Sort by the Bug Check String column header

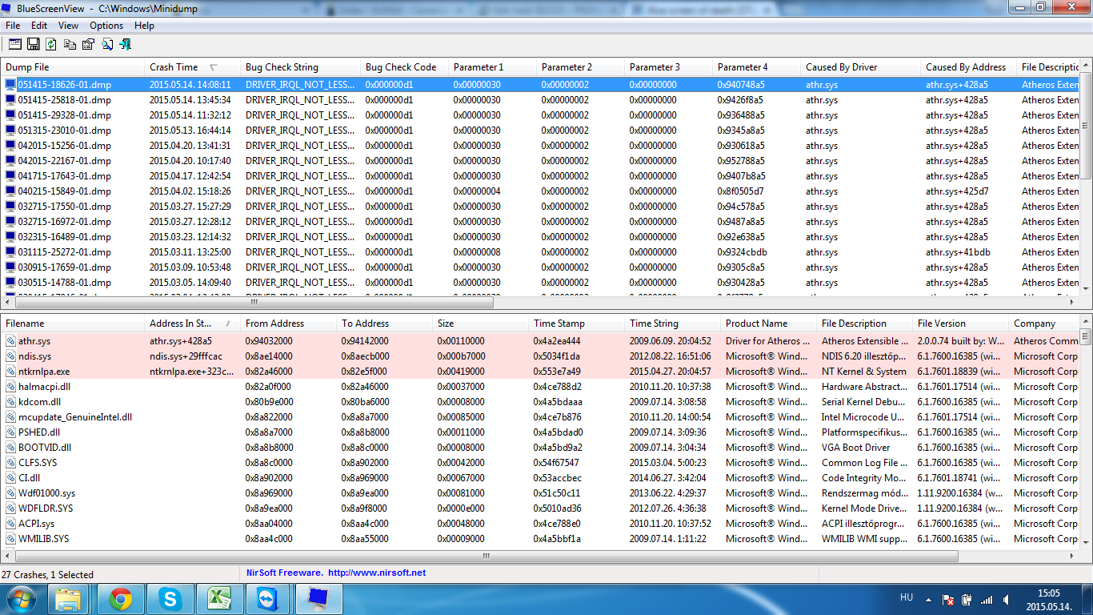301,67
